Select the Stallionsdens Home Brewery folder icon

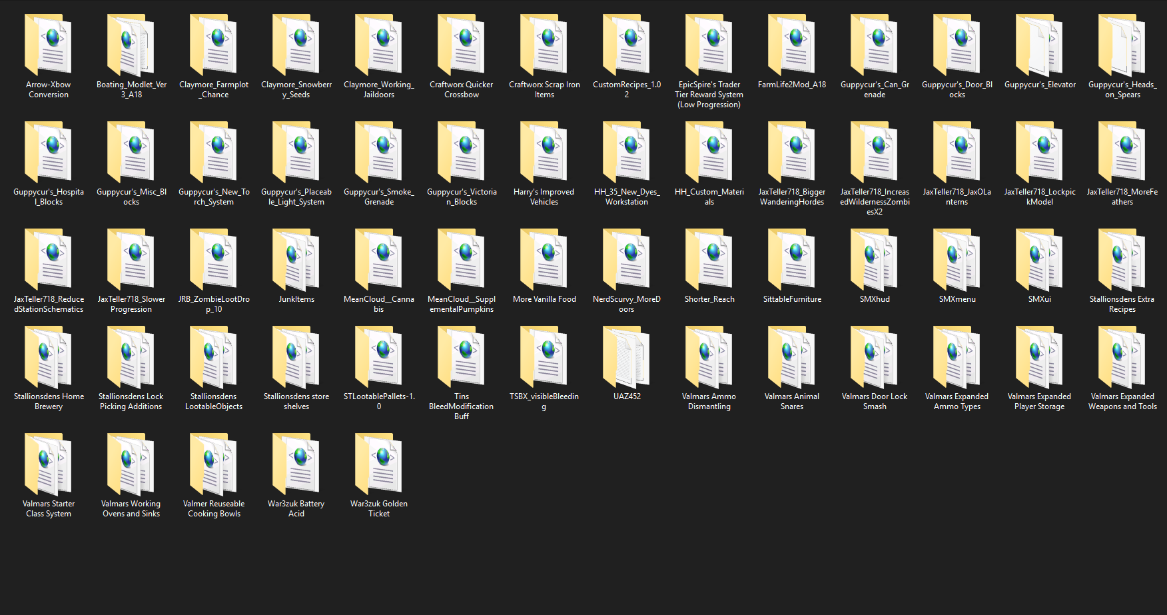[49, 357]
